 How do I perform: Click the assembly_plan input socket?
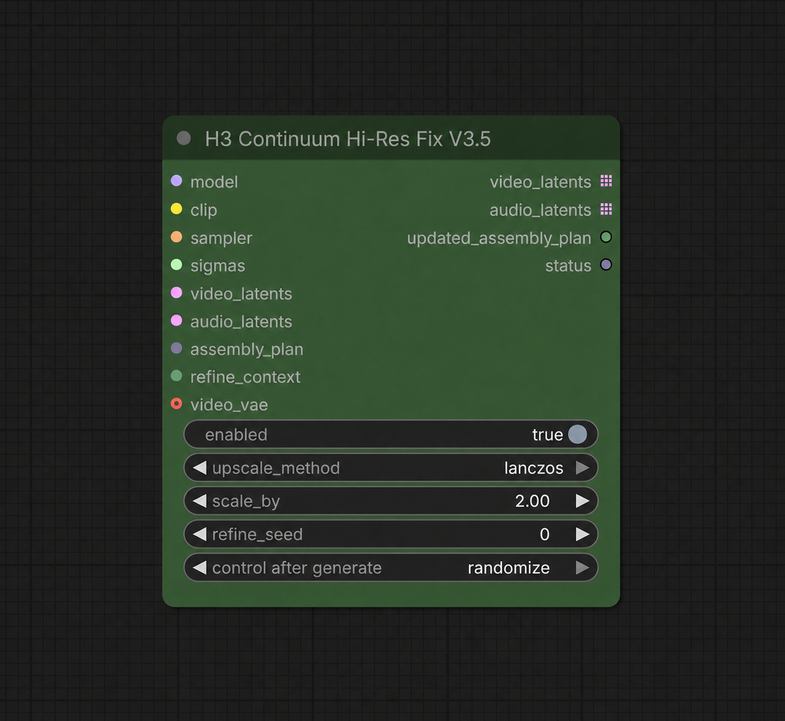(176, 348)
